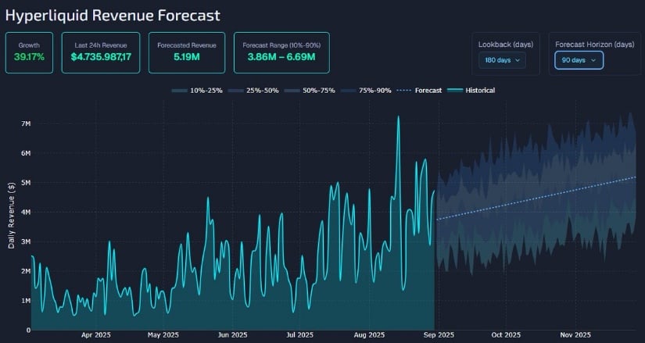Click the $4.735.987,17 revenue value
Image resolution: width=645 pixels, height=343 pixels.
coord(101,57)
